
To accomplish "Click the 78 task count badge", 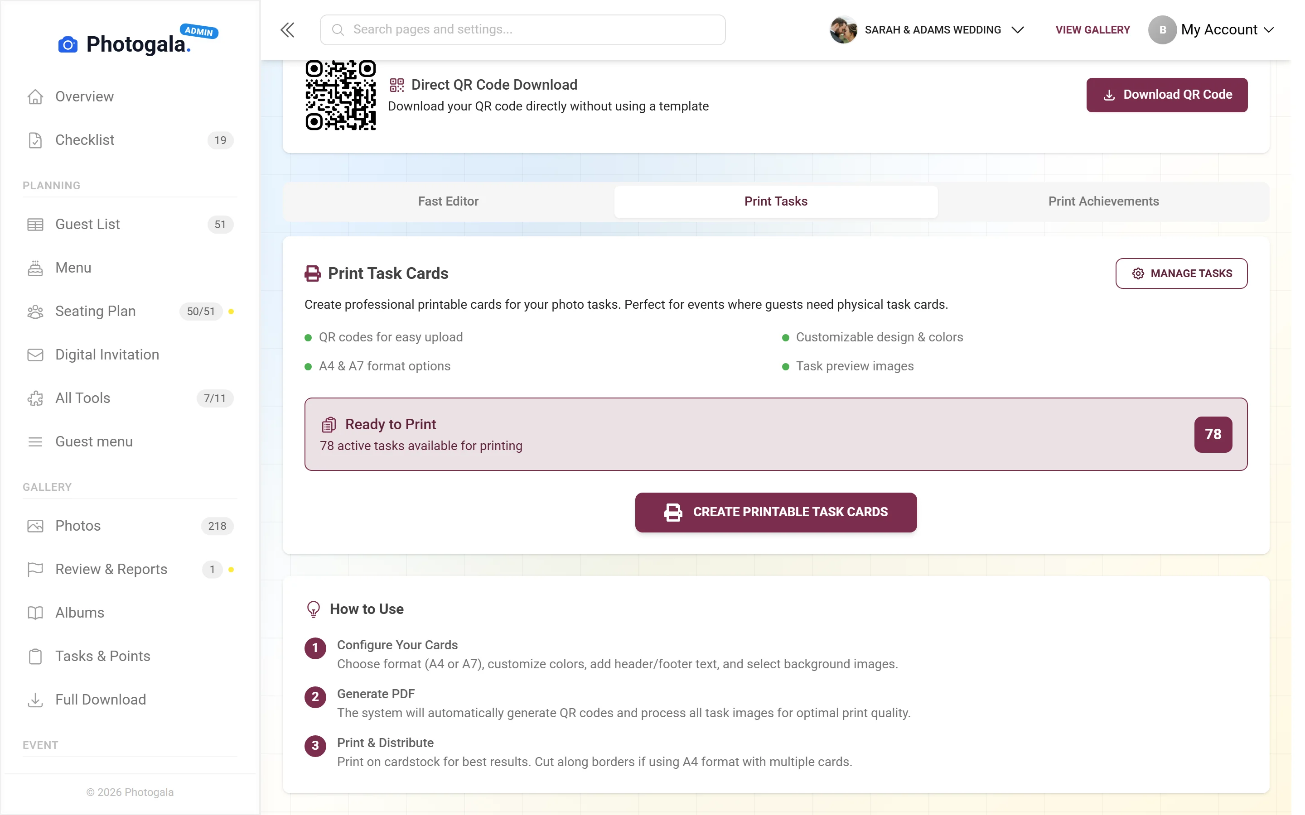I will click(1213, 435).
